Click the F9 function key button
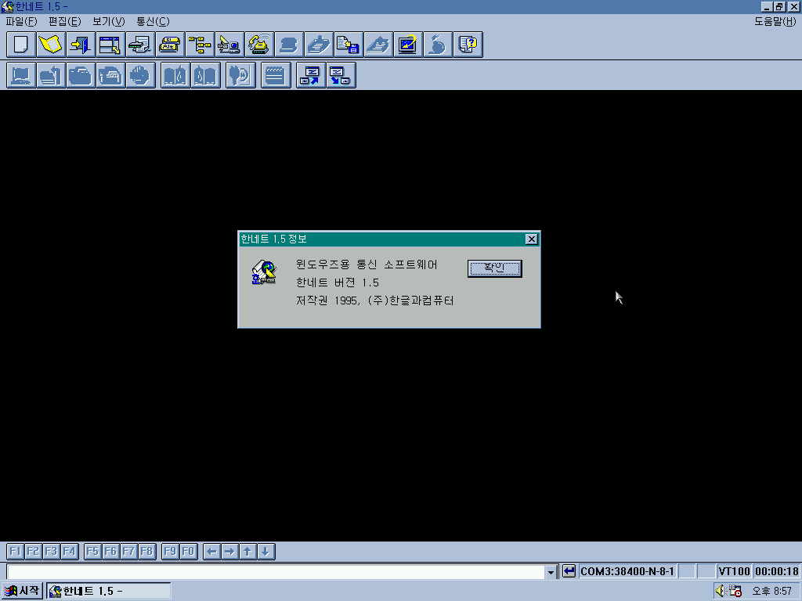 point(170,552)
